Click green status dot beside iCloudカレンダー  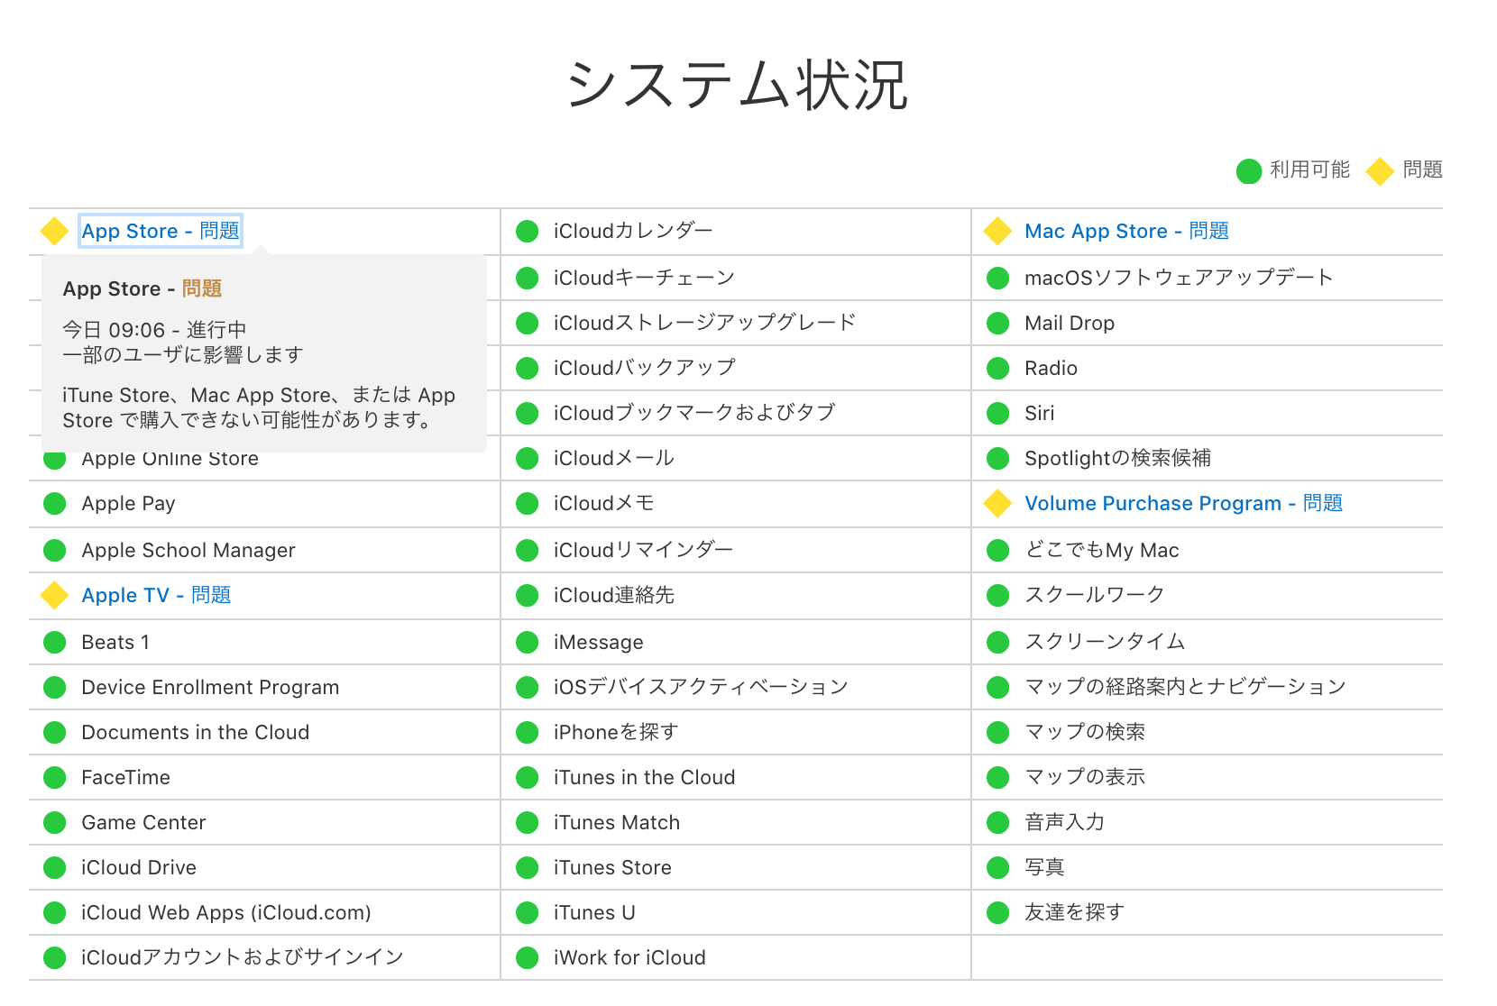(528, 232)
